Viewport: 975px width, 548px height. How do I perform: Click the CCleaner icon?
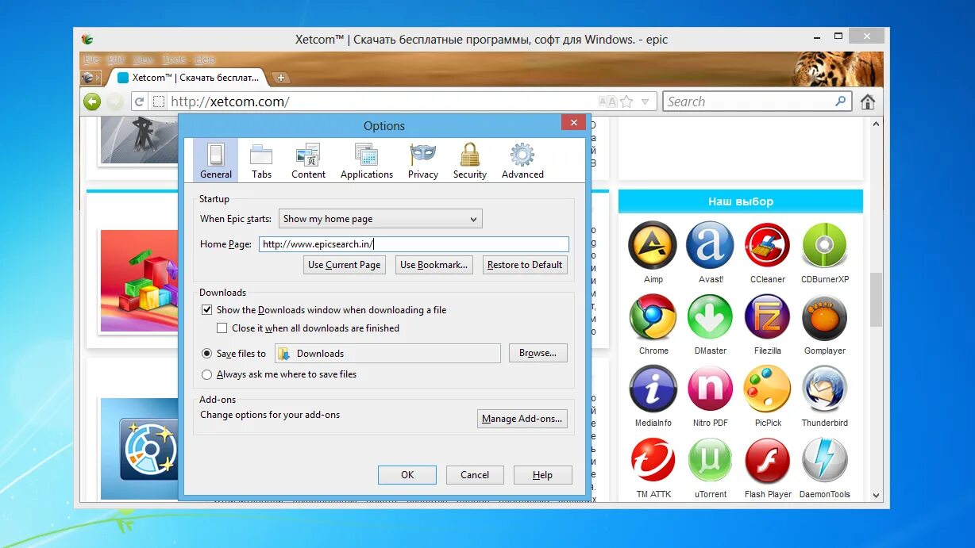coord(768,245)
